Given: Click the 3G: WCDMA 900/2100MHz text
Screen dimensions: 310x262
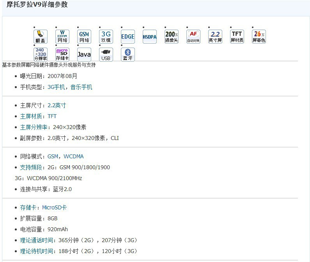Looking at the screenshot, I should click(48, 178).
